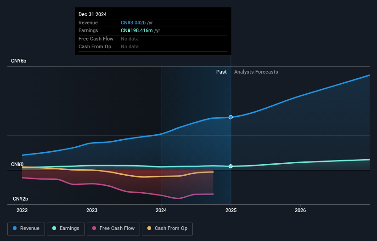
Task: Toggle the Earnings legend button
Action: point(66,229)
